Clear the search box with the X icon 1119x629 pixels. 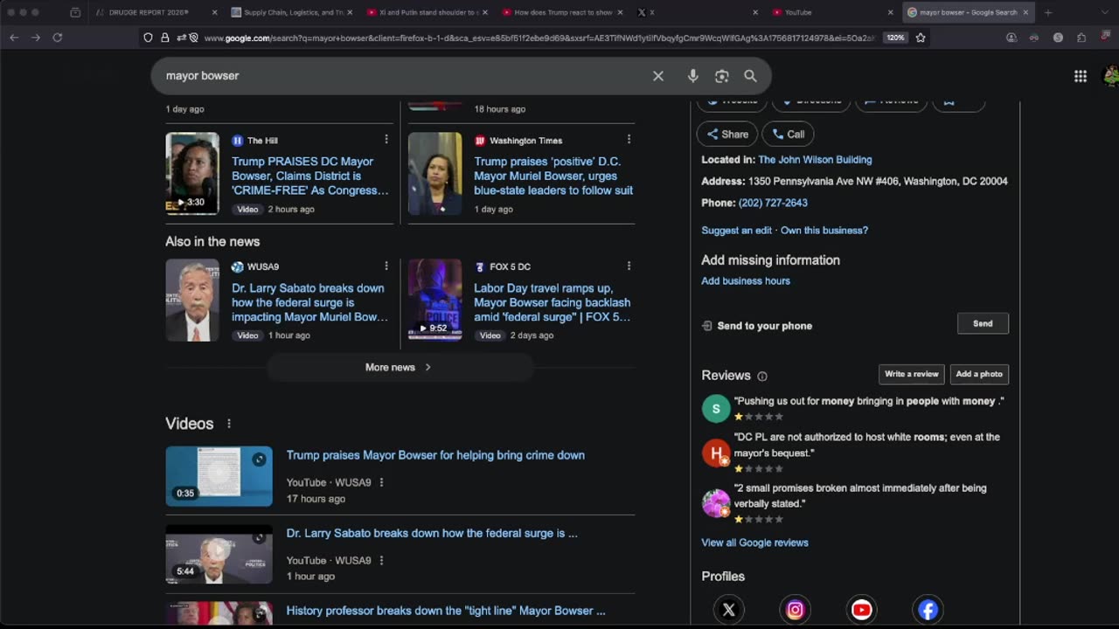[658, 76]
